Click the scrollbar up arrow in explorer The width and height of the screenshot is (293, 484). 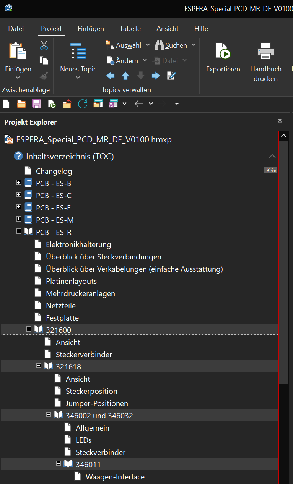pos(284,136)
